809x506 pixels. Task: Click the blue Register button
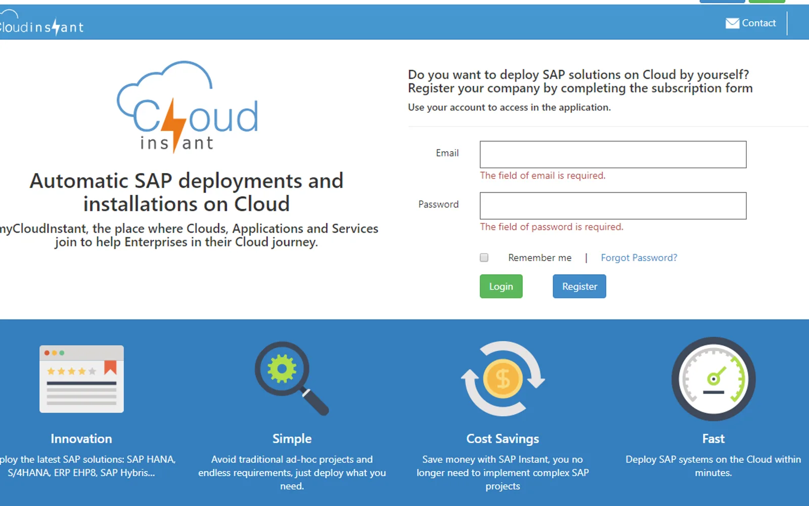tap(579, 286)
